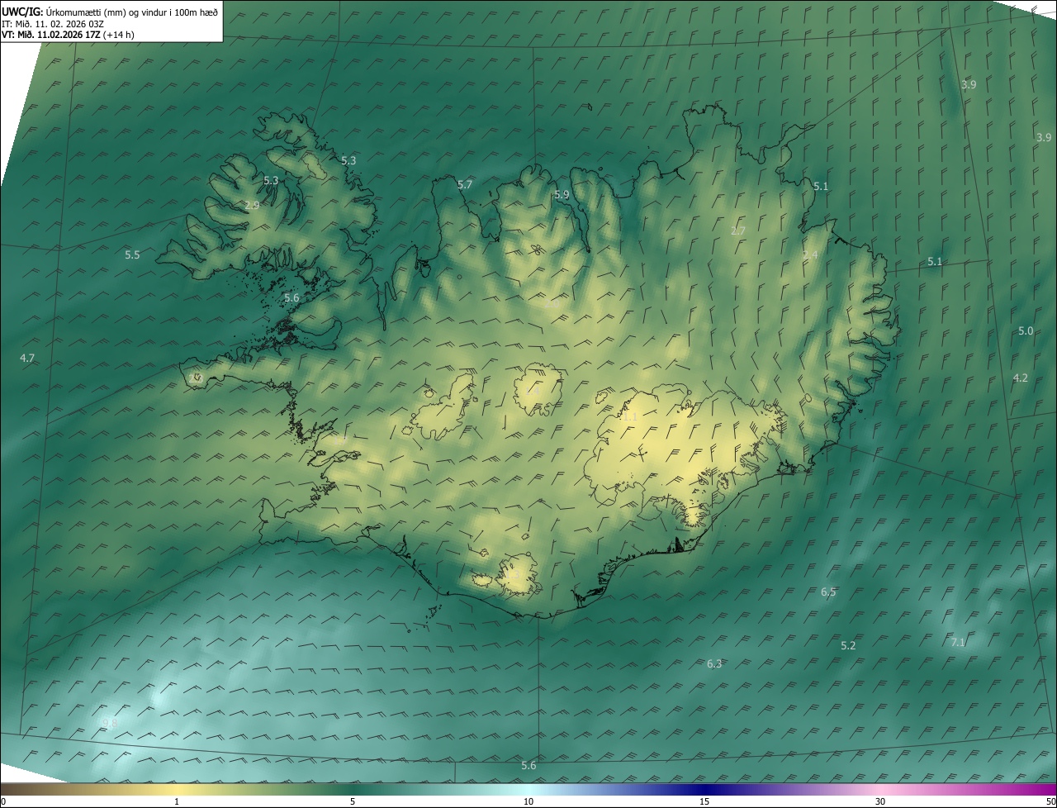Click the 4.2 value off the east coast
This screenshot has height=808, width=1057.
click(1021, 378)
